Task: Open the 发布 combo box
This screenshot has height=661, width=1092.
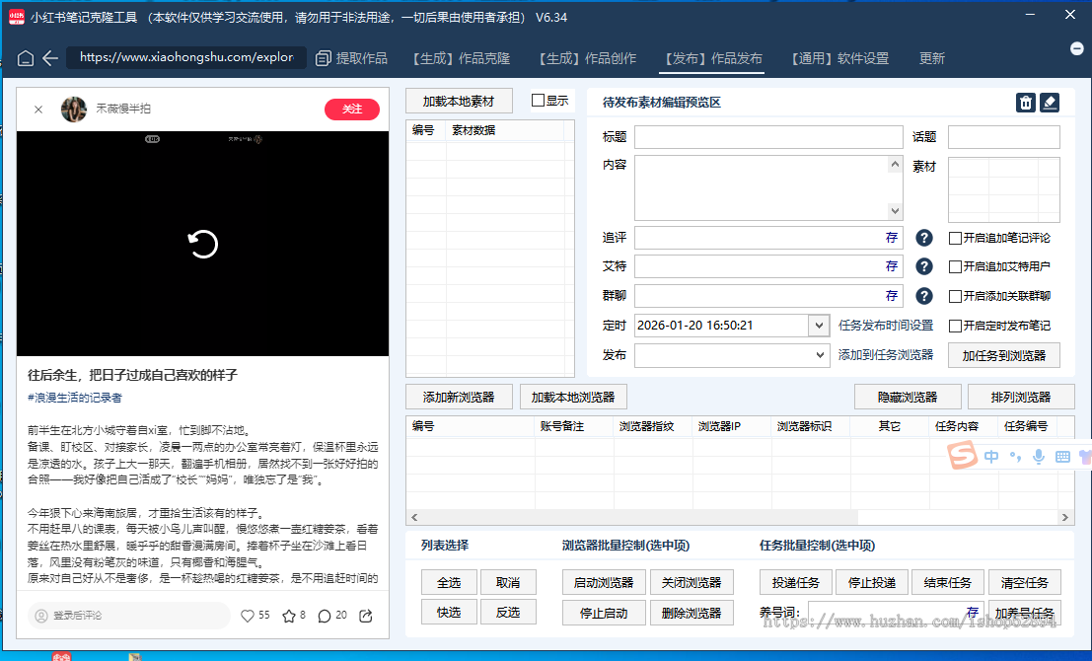Action: pyautogui.click(x=732, y=355)
